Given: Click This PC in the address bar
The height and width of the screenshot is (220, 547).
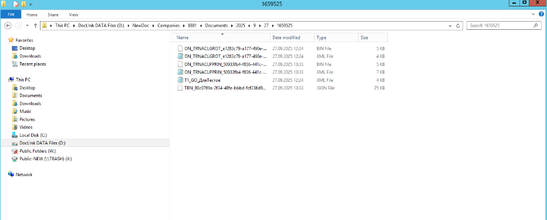Looking at the screenshot, I should (62, 26).
